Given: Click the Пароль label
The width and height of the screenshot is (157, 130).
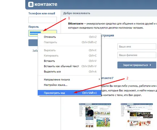Looking at the screenshot, I should coord(34,27).
